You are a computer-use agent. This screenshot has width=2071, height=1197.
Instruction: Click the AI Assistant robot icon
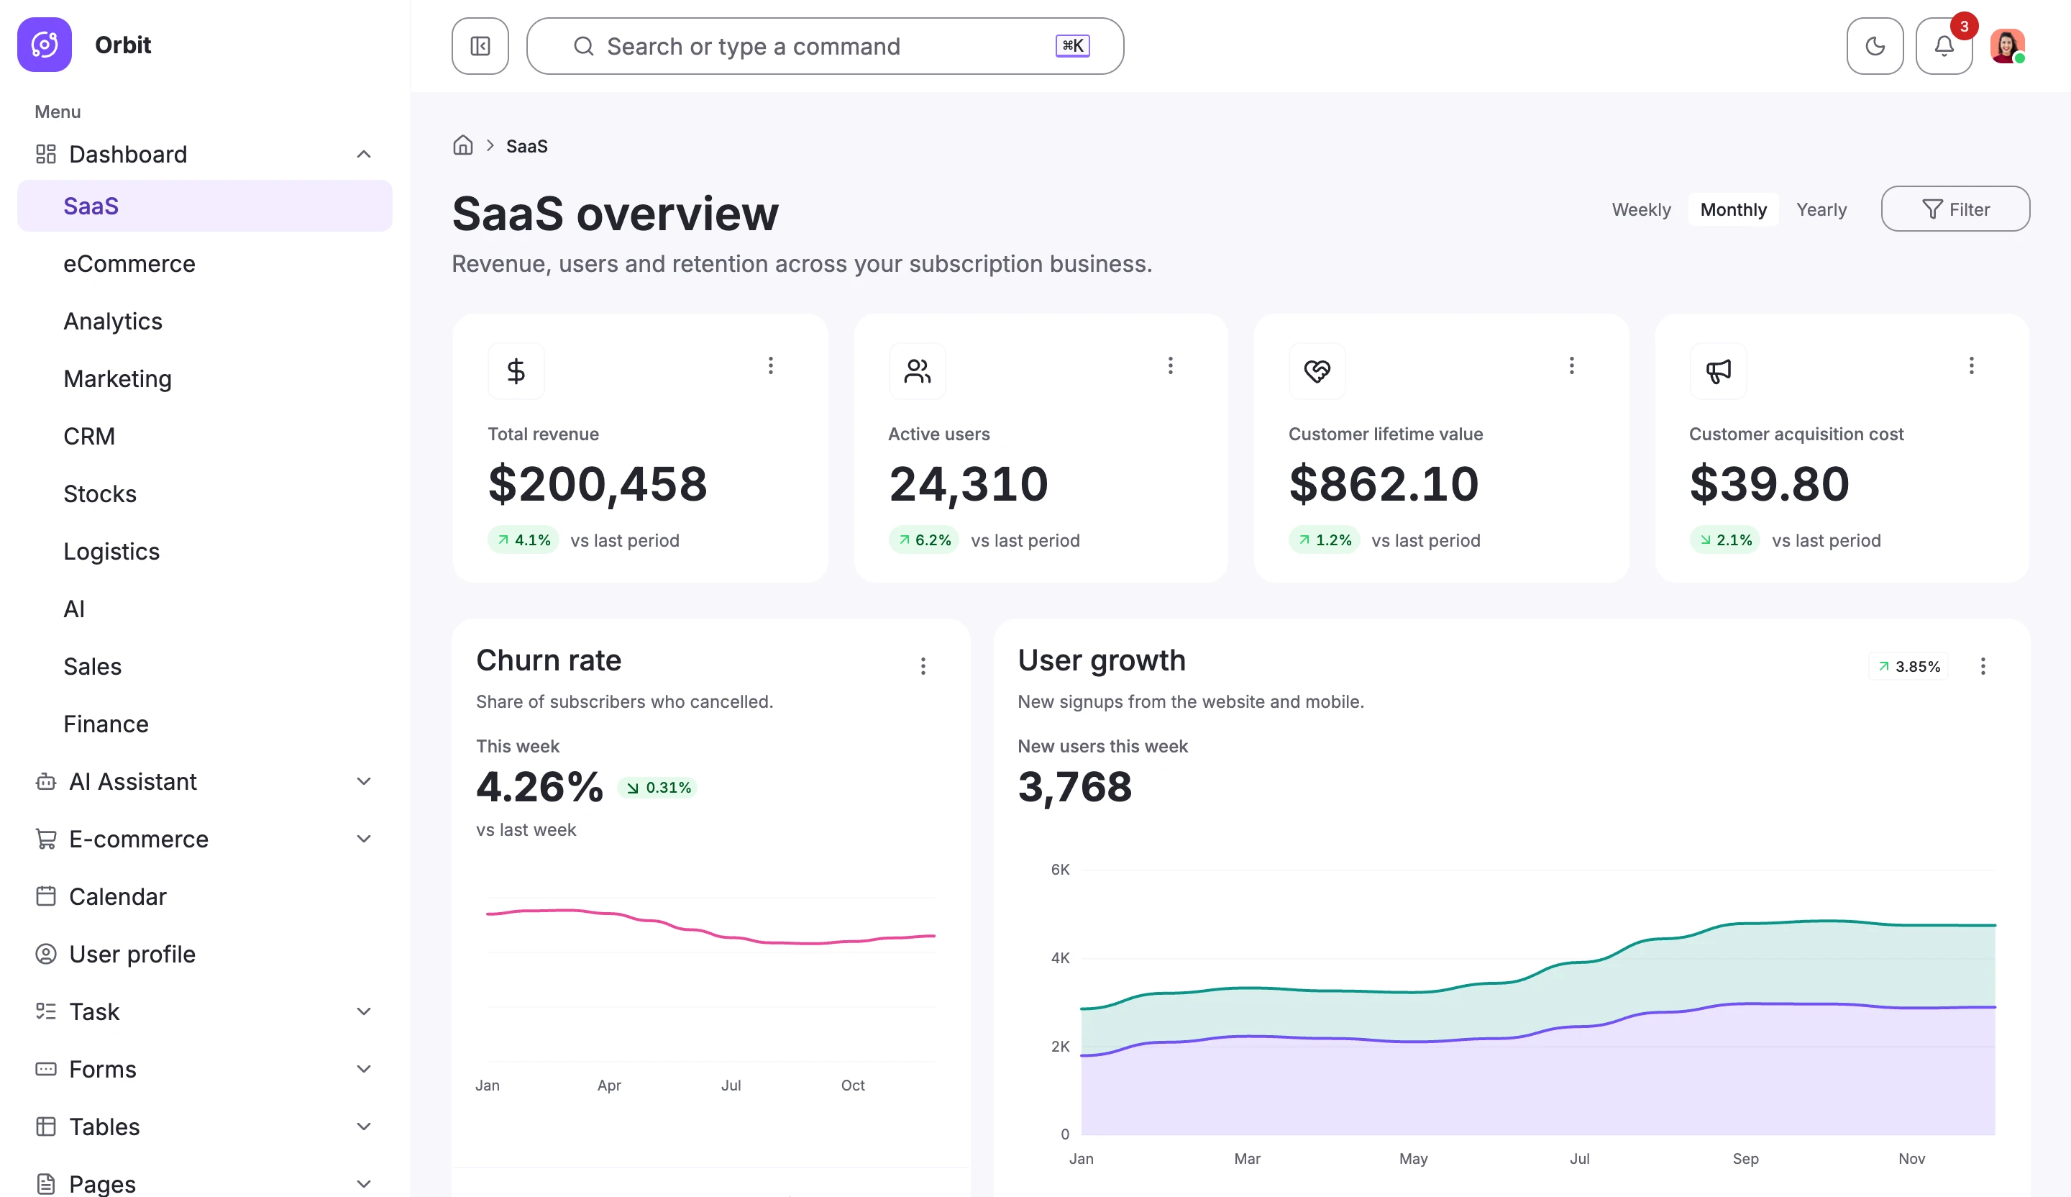pos(46,781)
